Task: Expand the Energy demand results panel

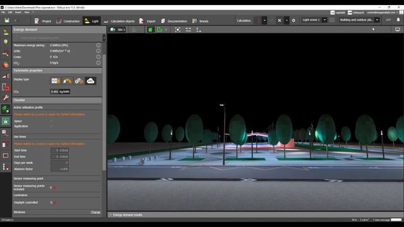Action: 111,214
